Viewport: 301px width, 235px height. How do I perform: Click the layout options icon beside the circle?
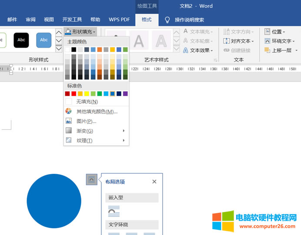[x=92, y=179]
